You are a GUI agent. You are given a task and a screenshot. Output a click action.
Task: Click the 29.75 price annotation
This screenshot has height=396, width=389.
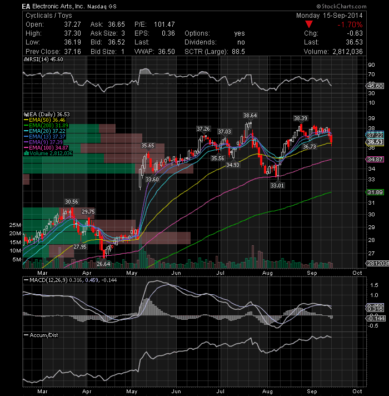[x=88, y=212]
